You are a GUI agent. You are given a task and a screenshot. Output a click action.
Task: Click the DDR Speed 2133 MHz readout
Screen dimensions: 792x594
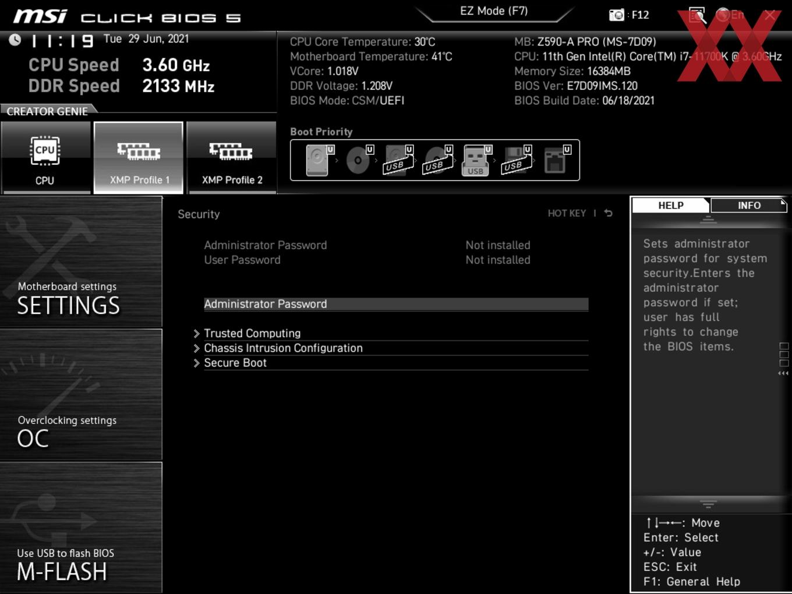121,86
